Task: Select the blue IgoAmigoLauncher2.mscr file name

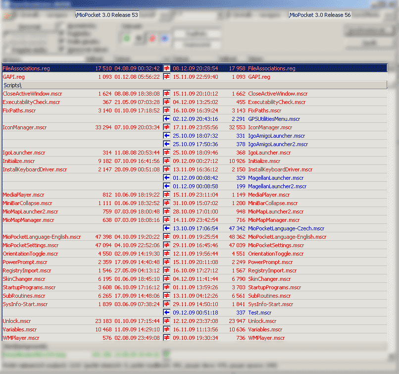Action: pos(278,144)
